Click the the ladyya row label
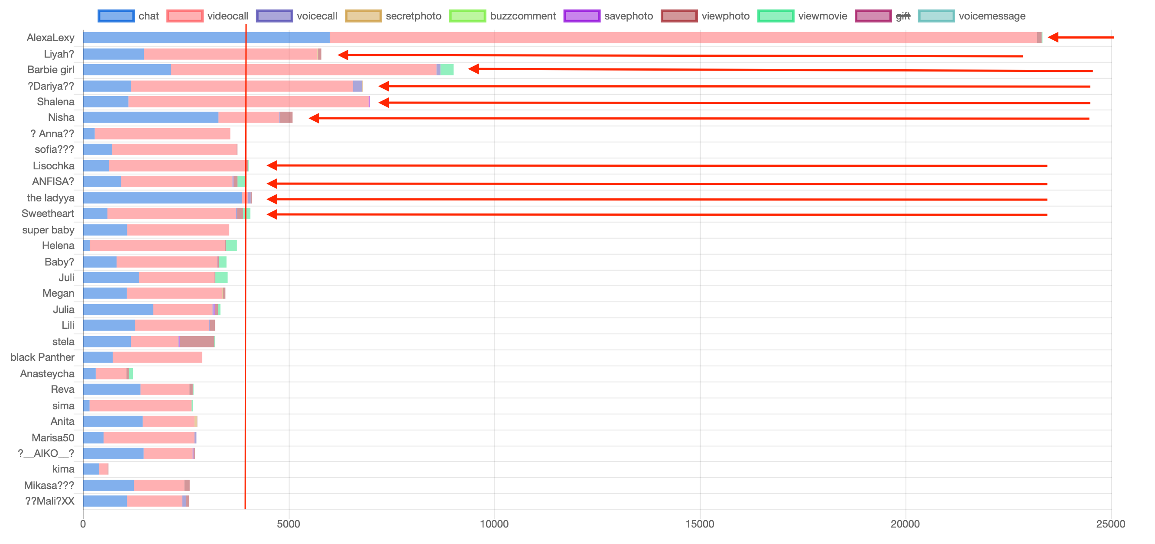 [x=50, y=198]
